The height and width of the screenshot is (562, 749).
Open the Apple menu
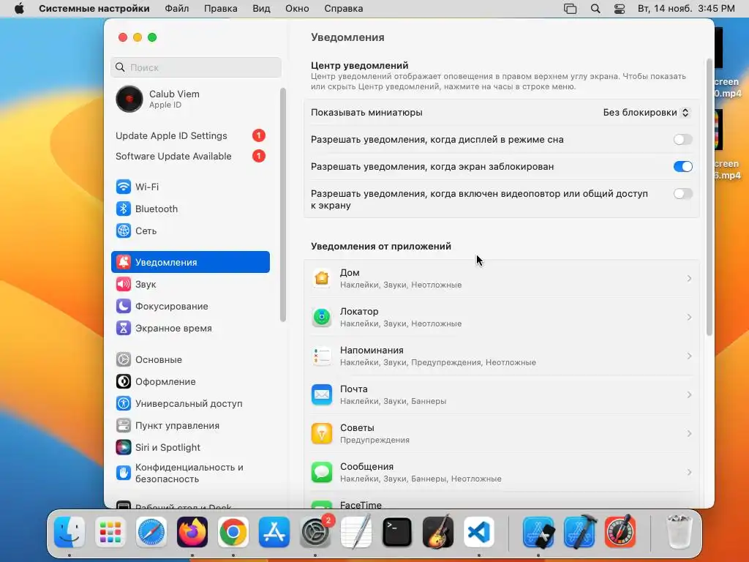[19, 9]
